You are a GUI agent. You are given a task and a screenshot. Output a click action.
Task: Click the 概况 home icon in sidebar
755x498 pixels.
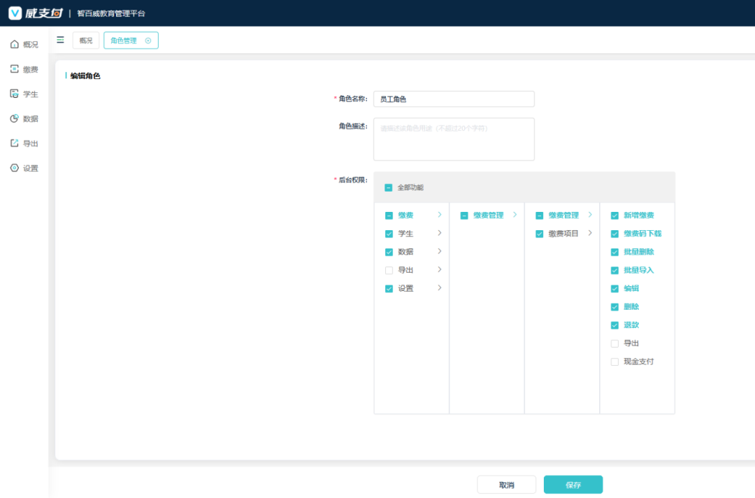(x=14, y=44)
